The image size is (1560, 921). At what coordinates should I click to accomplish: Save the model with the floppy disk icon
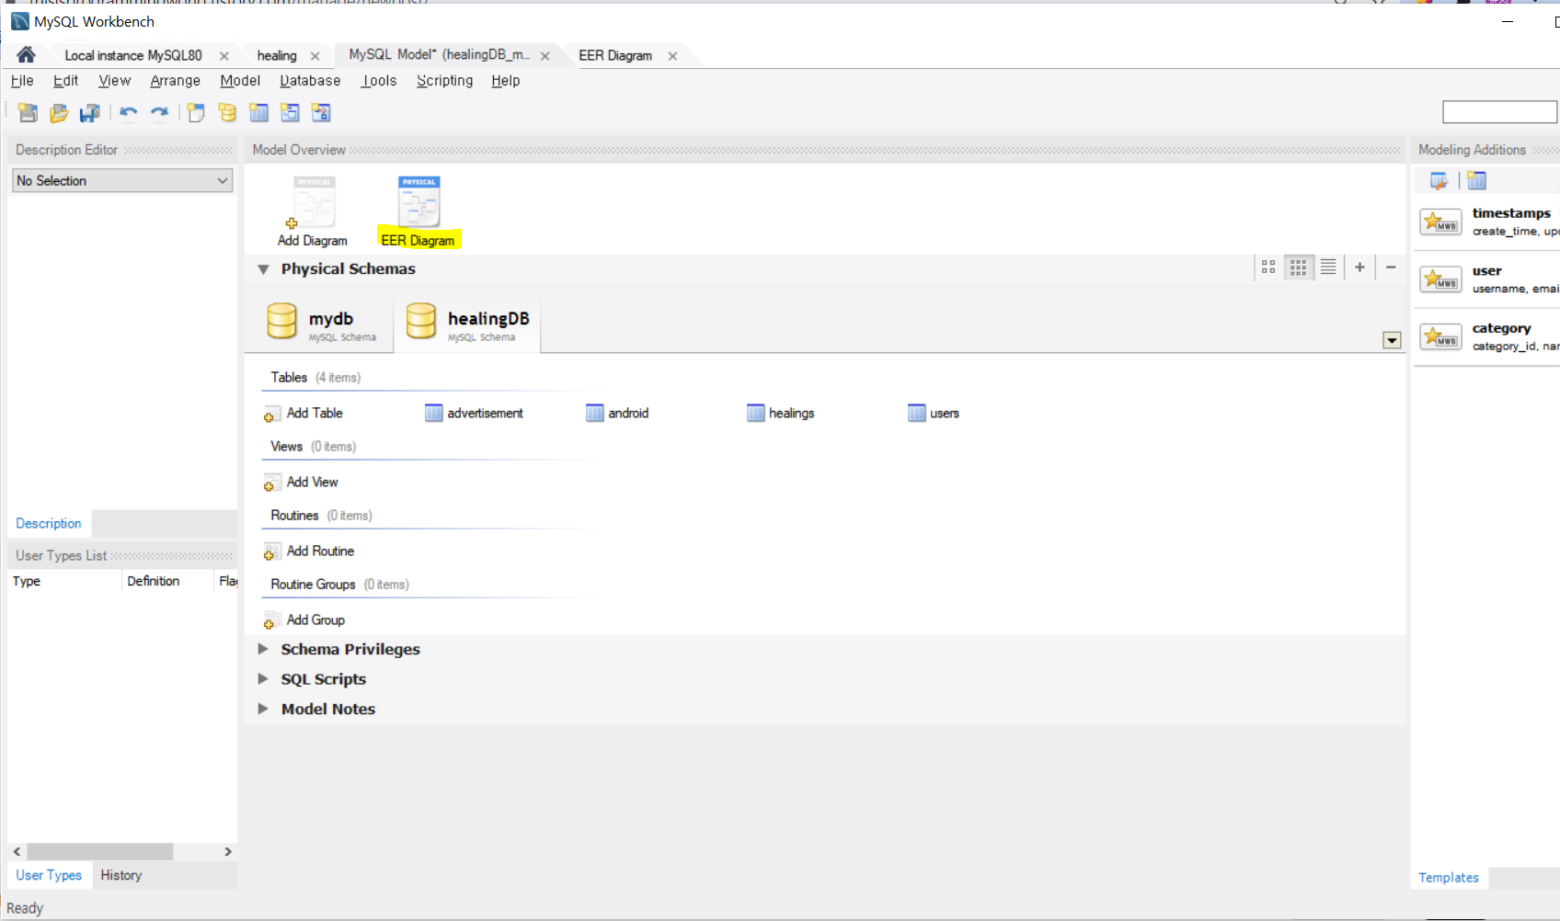pyautogui.click(x=89, y=112)
